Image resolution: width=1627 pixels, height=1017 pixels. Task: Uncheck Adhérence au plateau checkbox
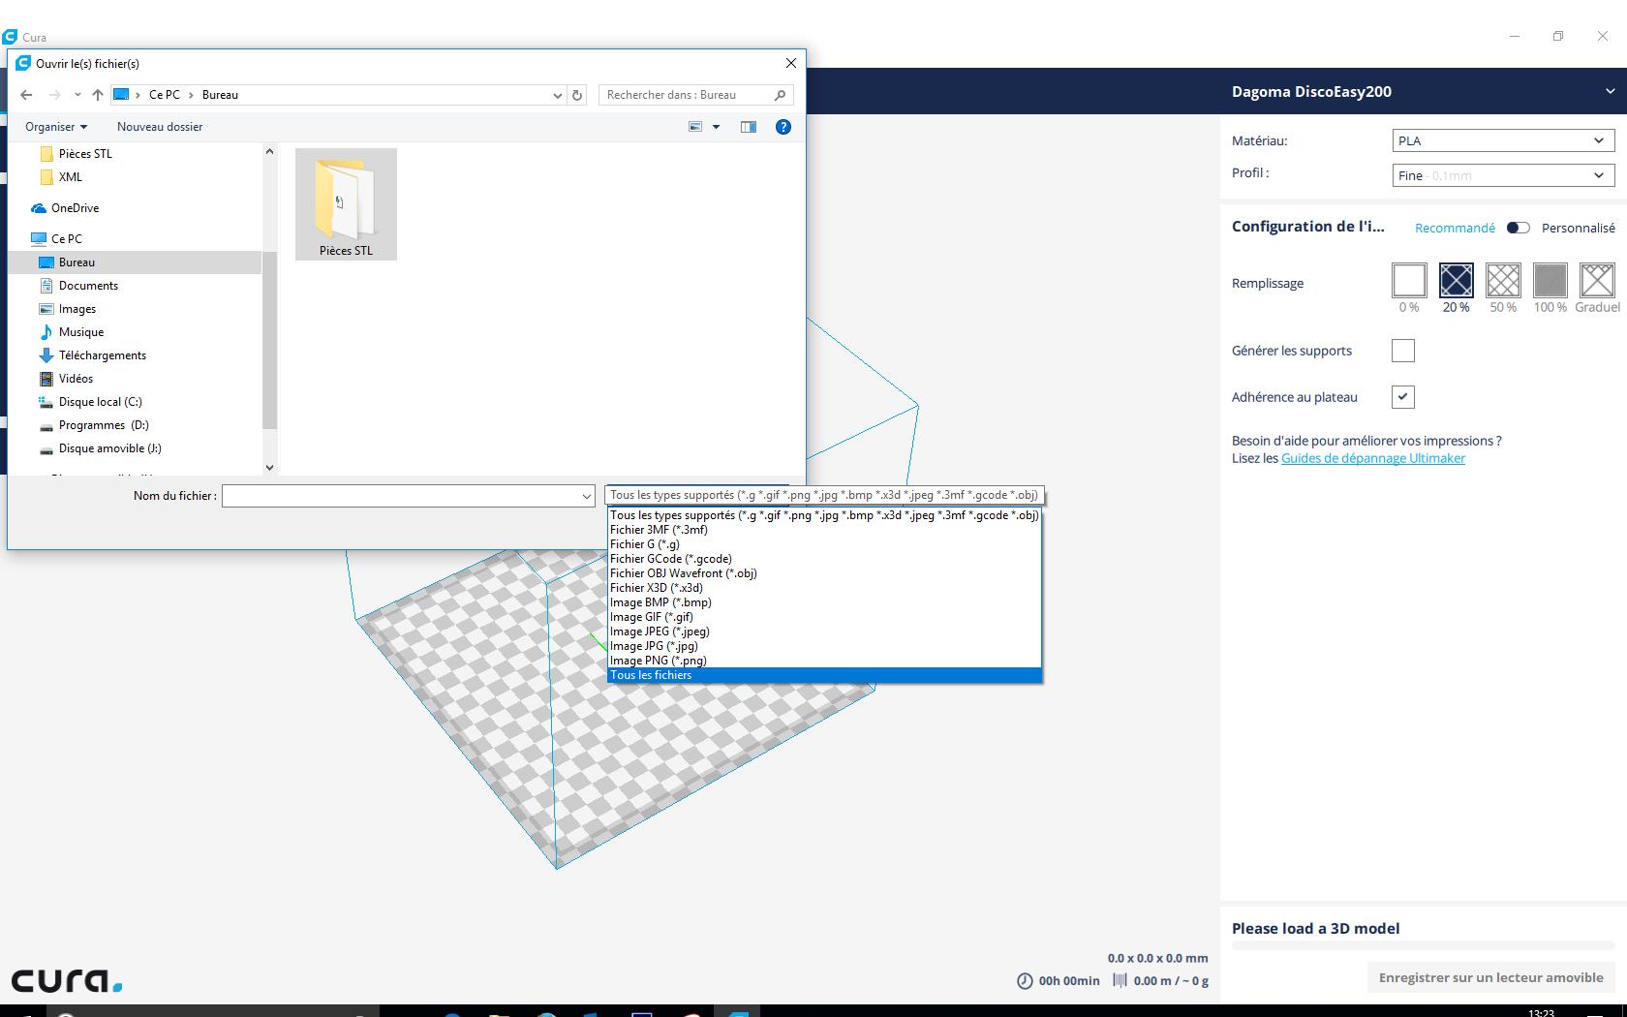(1402, 396)
